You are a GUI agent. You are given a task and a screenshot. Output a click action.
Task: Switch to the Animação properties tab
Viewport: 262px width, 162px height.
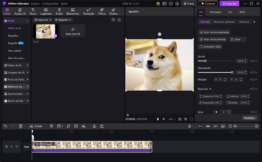click(x=216, y=12)
